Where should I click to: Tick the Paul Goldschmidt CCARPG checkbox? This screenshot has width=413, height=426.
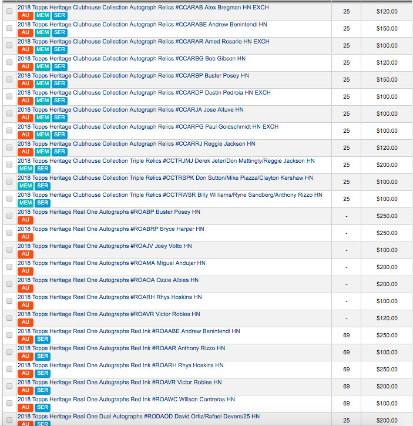pos(9,130)
